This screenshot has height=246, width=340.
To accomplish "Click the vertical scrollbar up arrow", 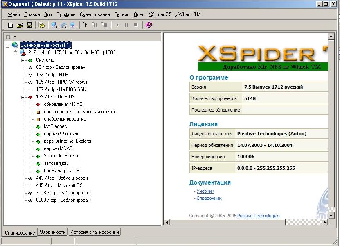I will pos(331,37).
